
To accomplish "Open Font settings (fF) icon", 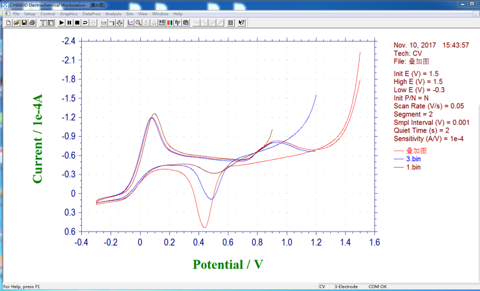I will (178, 22).
